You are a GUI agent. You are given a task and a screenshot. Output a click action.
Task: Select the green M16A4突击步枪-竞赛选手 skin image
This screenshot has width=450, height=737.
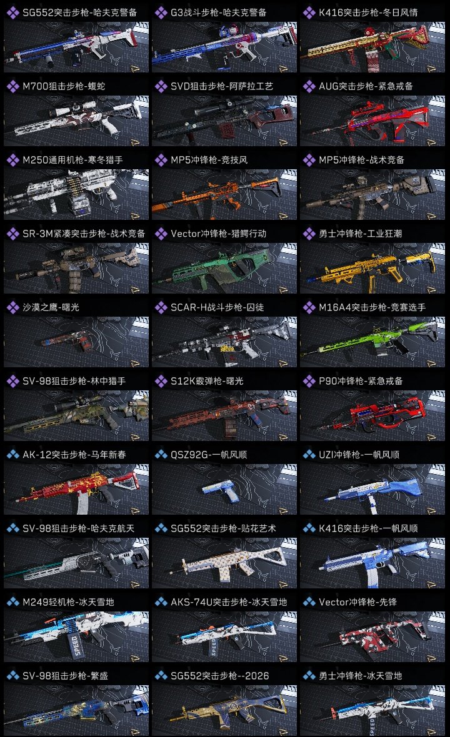pyautogui.click(x=372, y=342)
